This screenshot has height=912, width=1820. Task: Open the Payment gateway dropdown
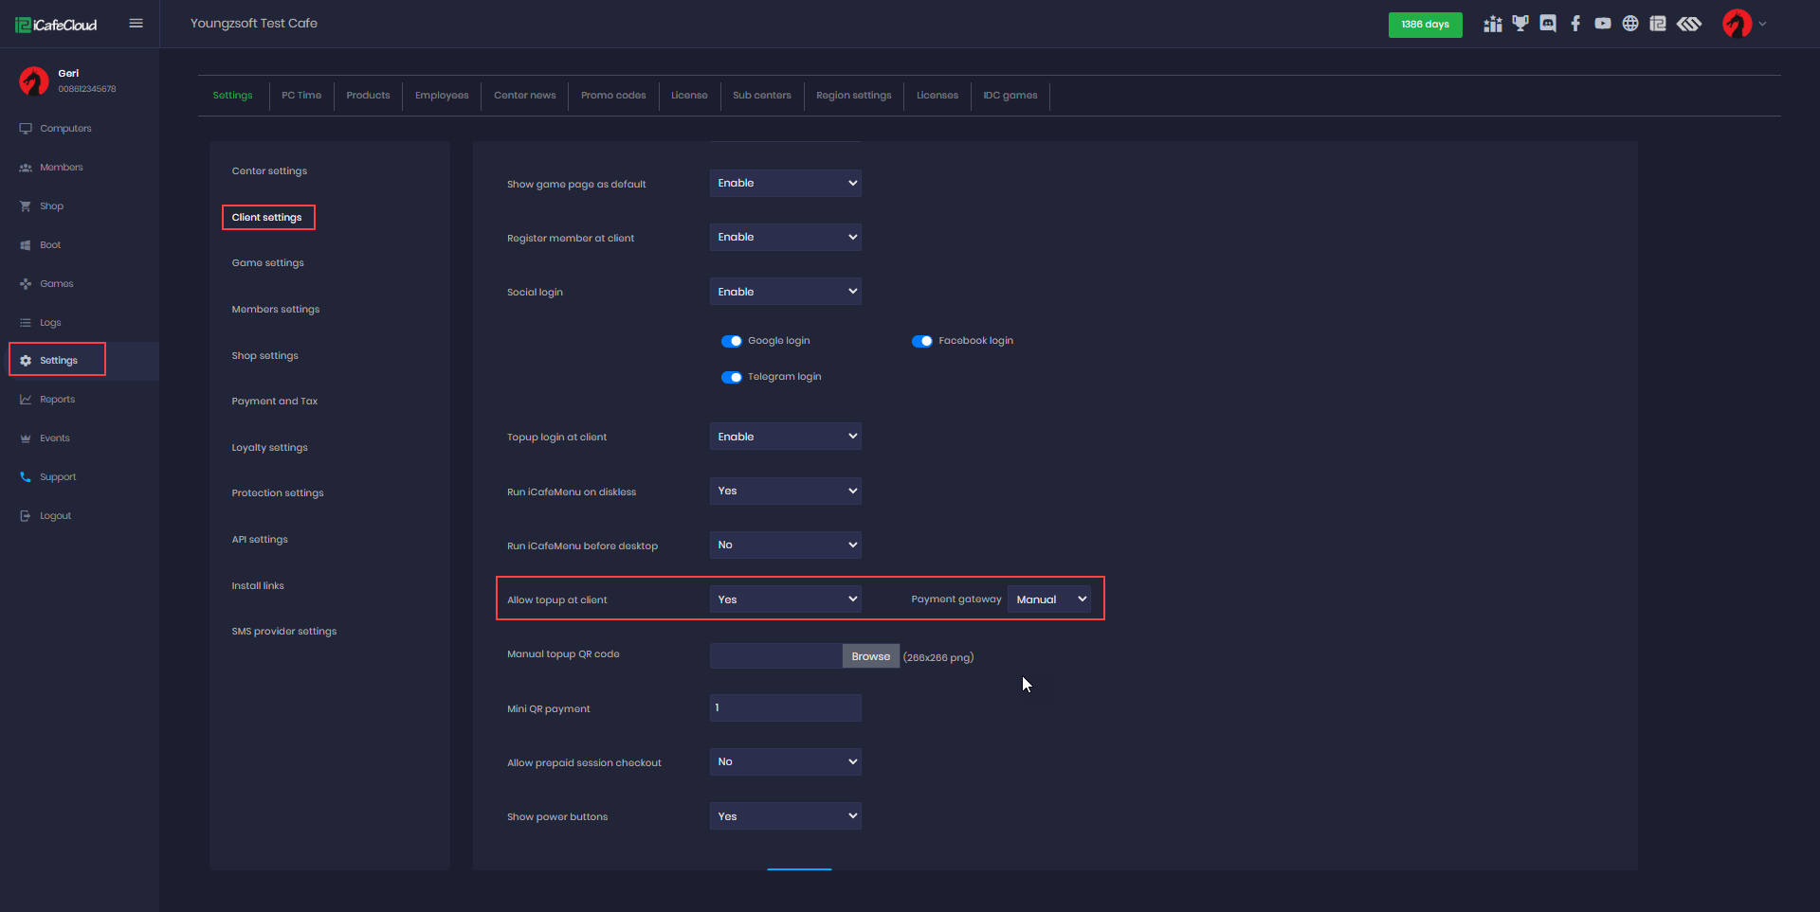[1049, 599]
